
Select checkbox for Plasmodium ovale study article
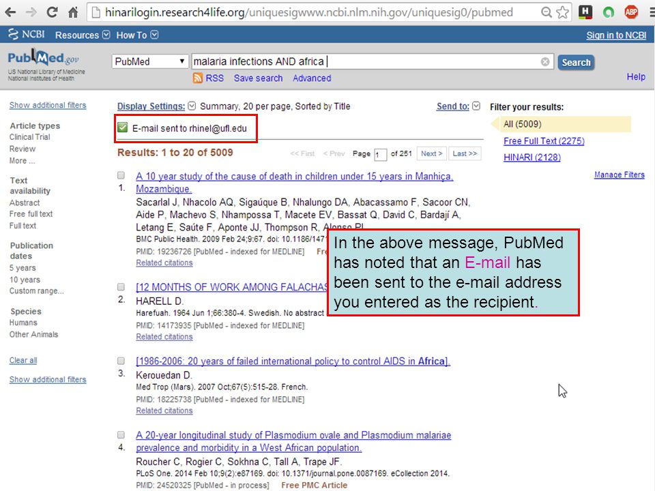point(121,435)
